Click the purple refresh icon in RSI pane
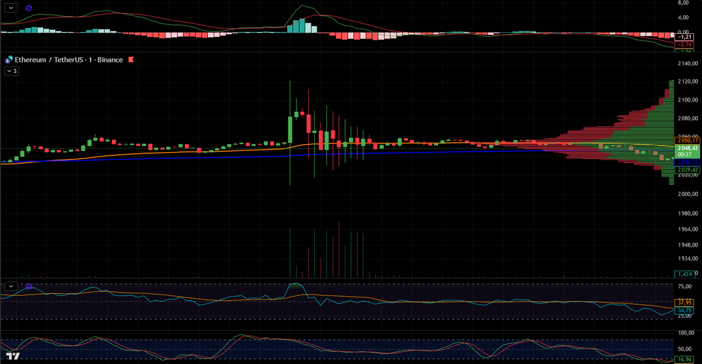This screenshot has width=702, height=364. (29, 286)
